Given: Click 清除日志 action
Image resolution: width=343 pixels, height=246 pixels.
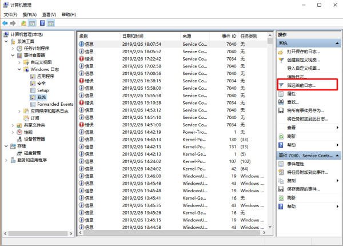Looking at the screenshot, I should [297, 77].
